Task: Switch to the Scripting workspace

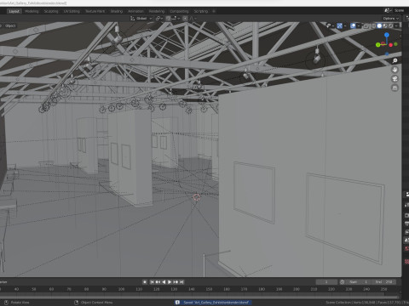Action: pos(201,11)
